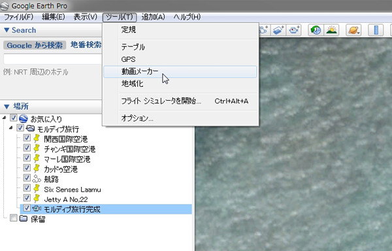Click the folder icon beside モルディブ旅行

(30, 129)
